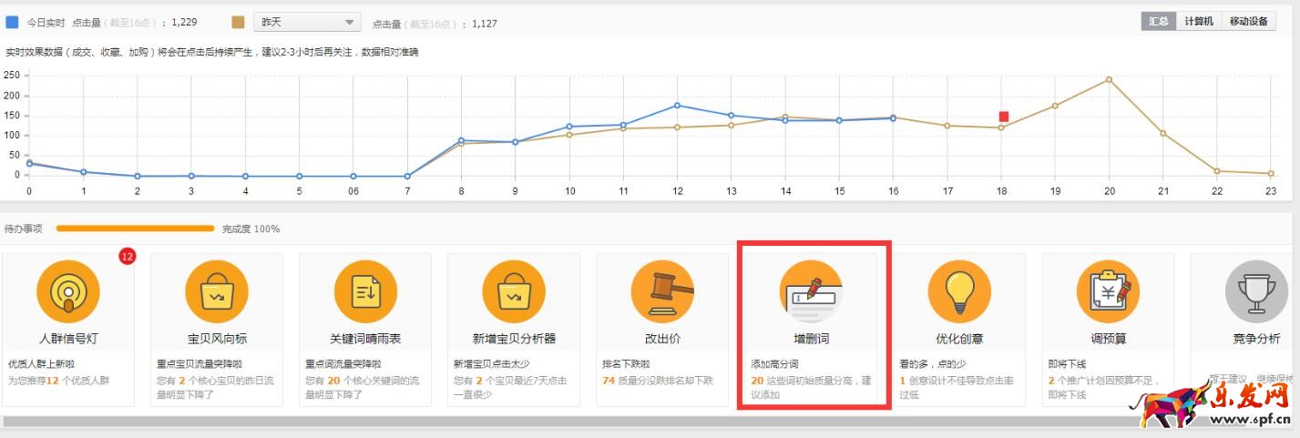The height and width of the screenshot is (438, 1300).
Task: Click the 宝贝风向标 title label
Action: click(x=217, y=339)
